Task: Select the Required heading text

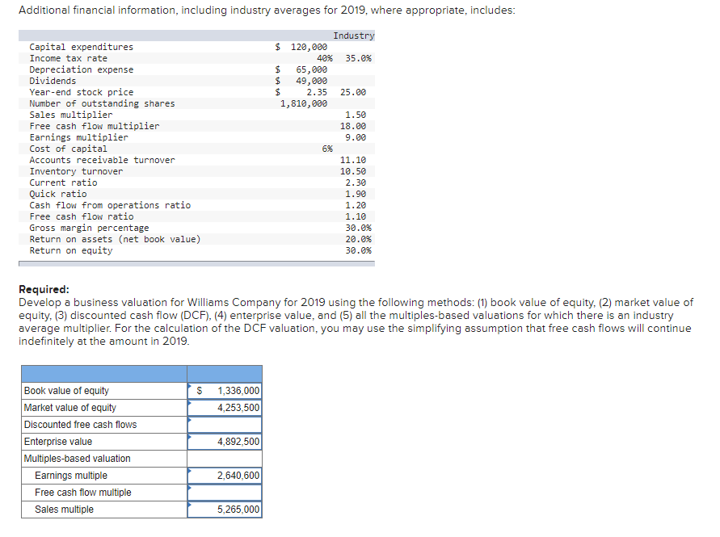Action: tap(43, 289)
